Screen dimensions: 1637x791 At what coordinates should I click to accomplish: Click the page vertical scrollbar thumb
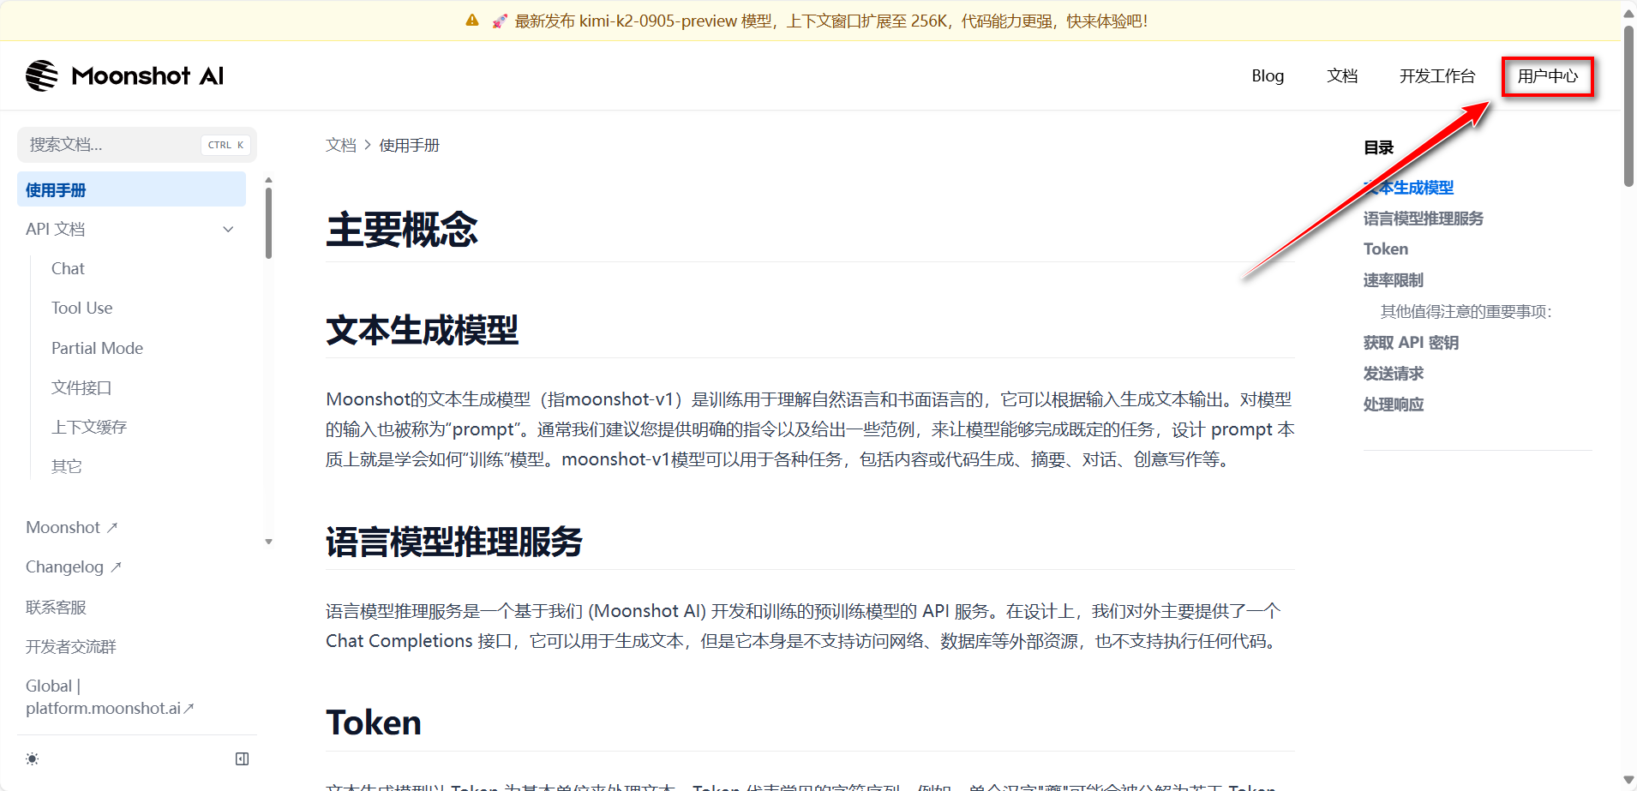tap(1628, 105)
